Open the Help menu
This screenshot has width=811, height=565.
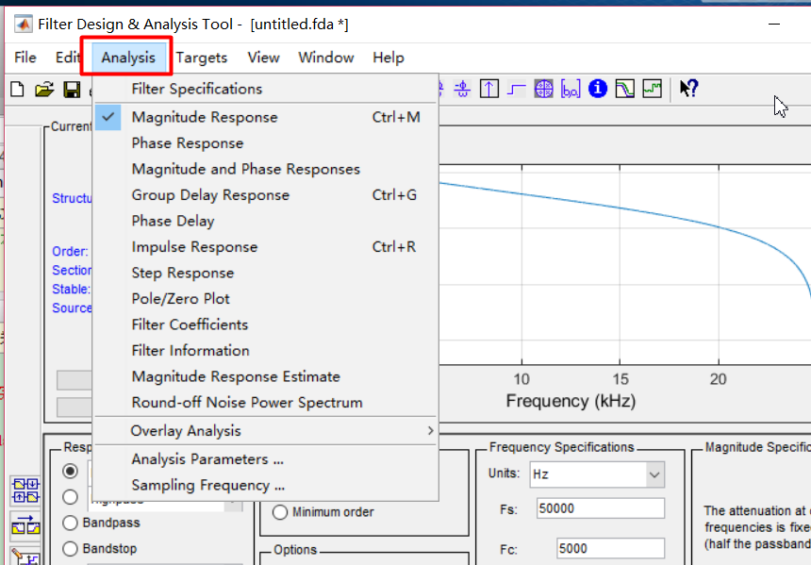tap(389, 58)
